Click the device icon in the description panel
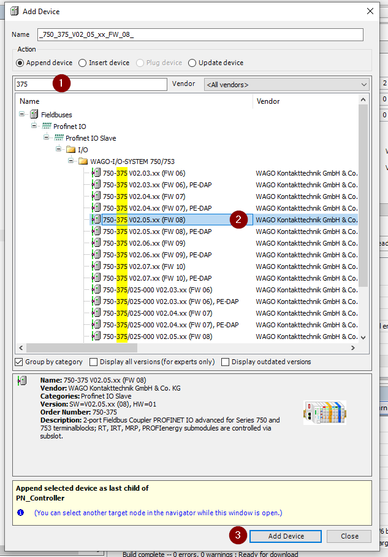 coord(22,381)
